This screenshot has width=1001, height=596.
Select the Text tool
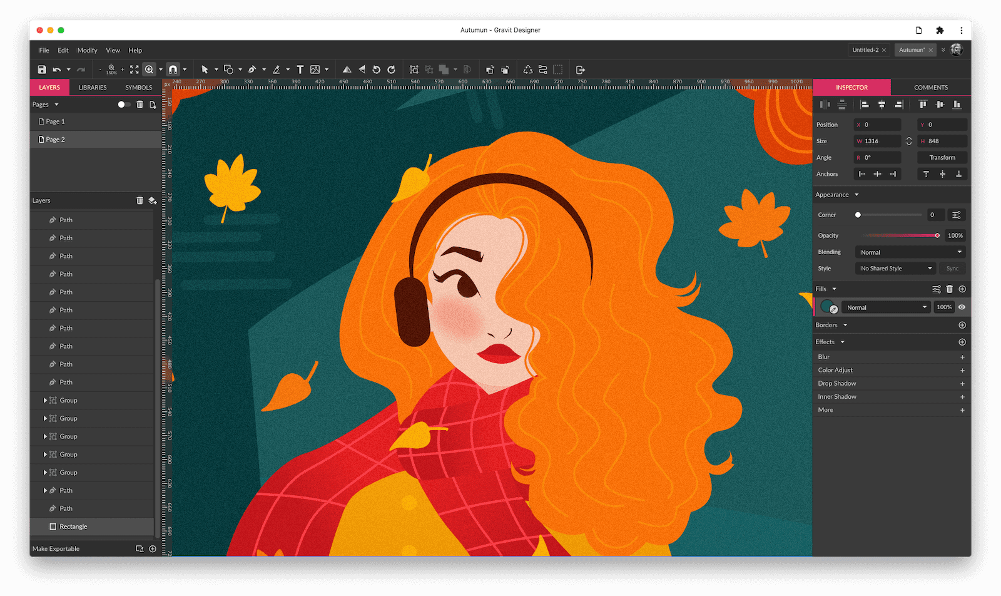pos(300,69)
